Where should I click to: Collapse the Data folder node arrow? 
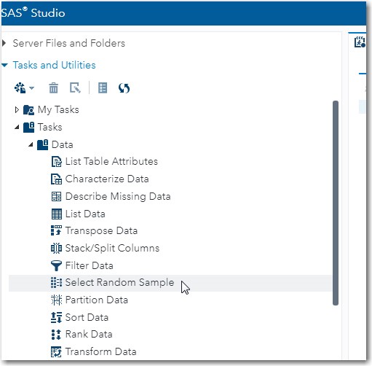(x=31, y=145)
